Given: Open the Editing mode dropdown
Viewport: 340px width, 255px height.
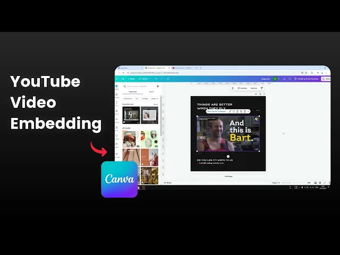Looking at the screenshot, I should click(144, 79).
